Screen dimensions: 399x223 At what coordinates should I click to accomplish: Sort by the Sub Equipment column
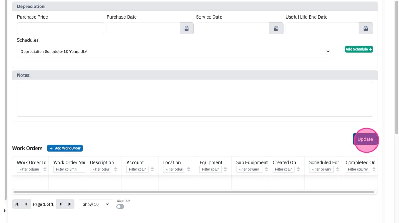coord(266,169)
